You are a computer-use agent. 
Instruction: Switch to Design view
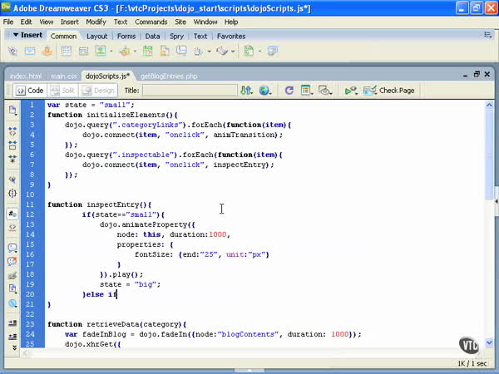click(x=97, y=91)
